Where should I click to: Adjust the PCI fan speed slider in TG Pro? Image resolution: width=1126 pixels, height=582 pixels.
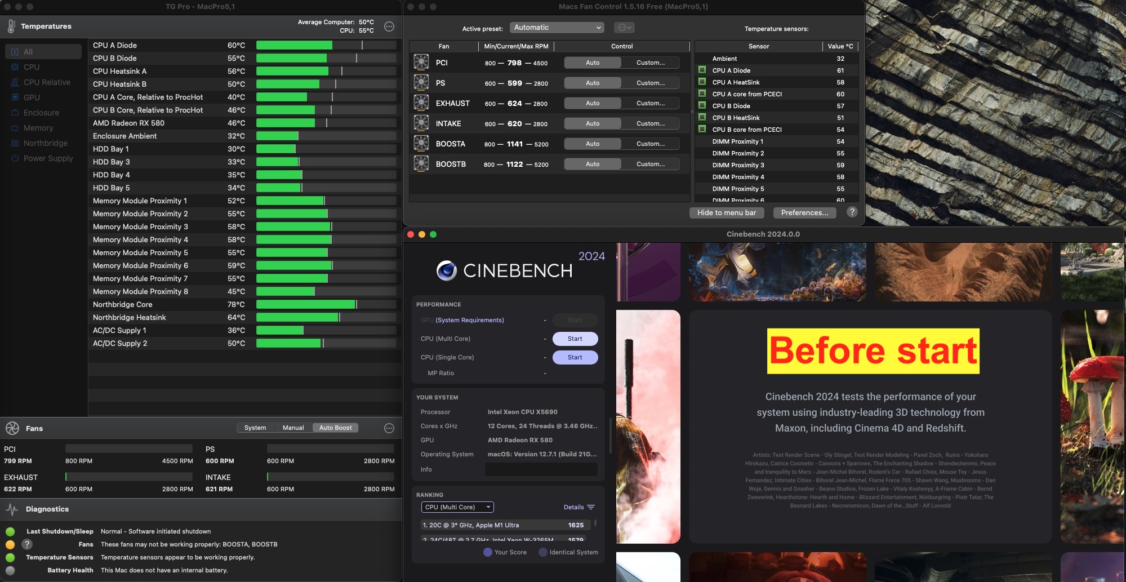129,448
